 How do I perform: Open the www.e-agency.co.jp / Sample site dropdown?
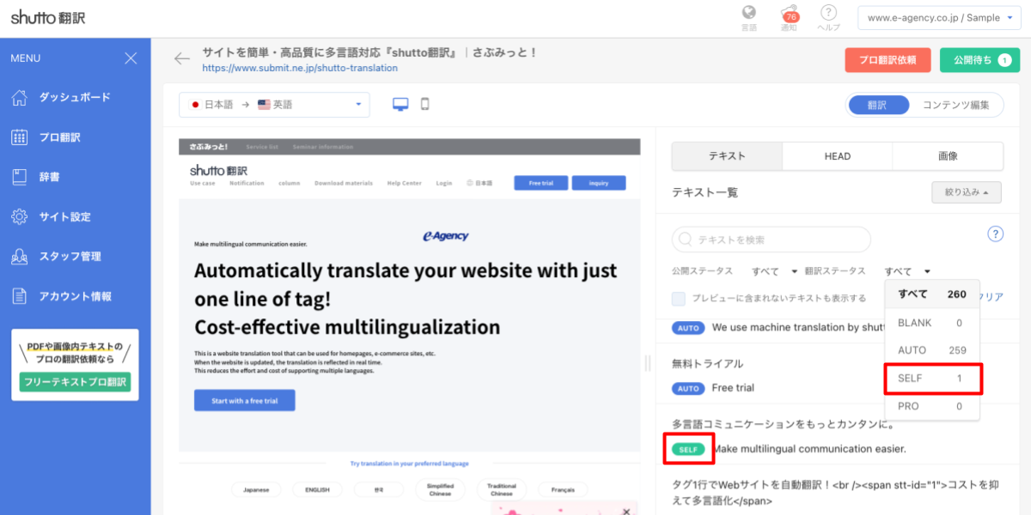[940, 17]
